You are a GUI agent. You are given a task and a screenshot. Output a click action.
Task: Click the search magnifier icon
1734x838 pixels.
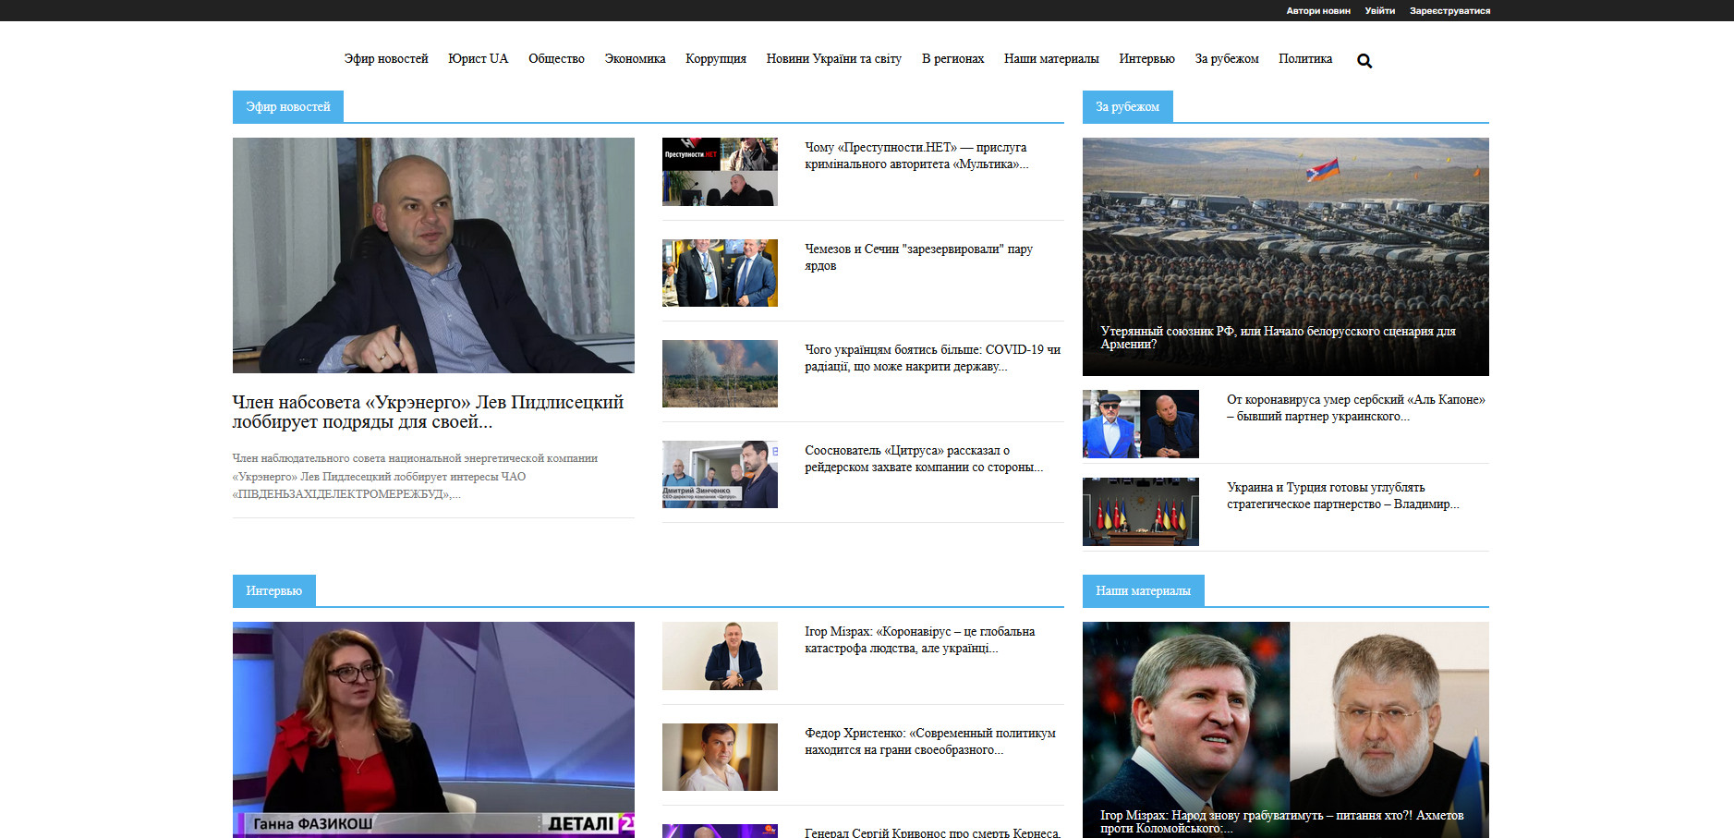(1364, 61)
